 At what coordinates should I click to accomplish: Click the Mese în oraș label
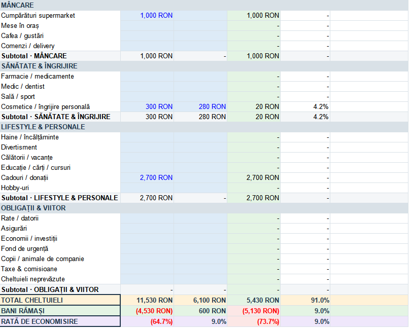[20, 26]
